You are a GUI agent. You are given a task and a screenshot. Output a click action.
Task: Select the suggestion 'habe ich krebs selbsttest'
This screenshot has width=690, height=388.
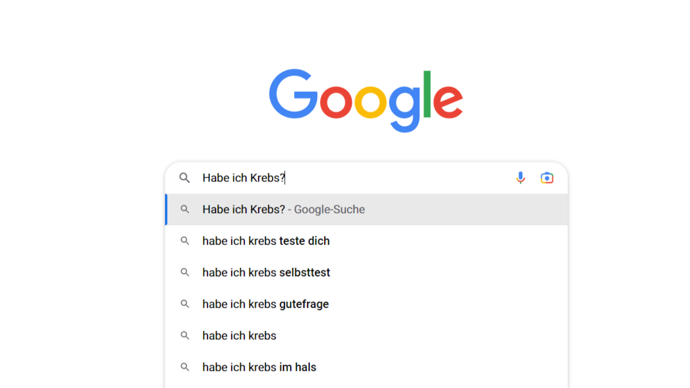pyautogui.click(x=266, y=272)
